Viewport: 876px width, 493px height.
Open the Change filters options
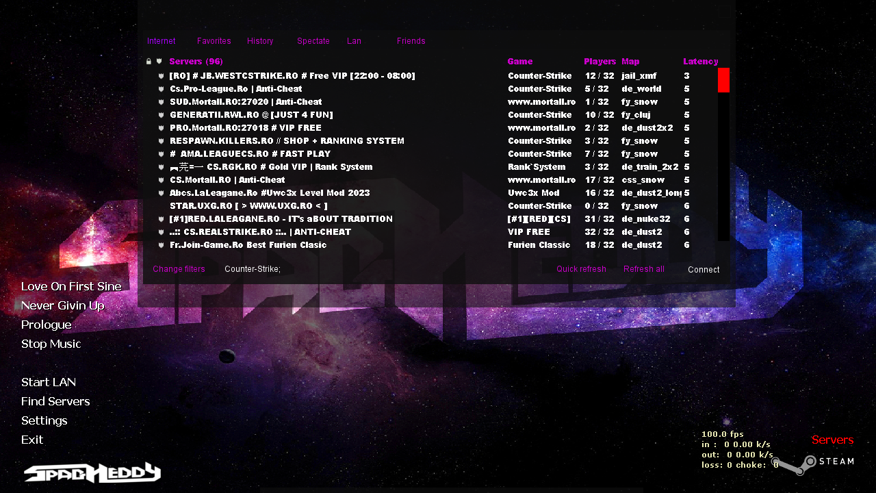click(179, 269)
